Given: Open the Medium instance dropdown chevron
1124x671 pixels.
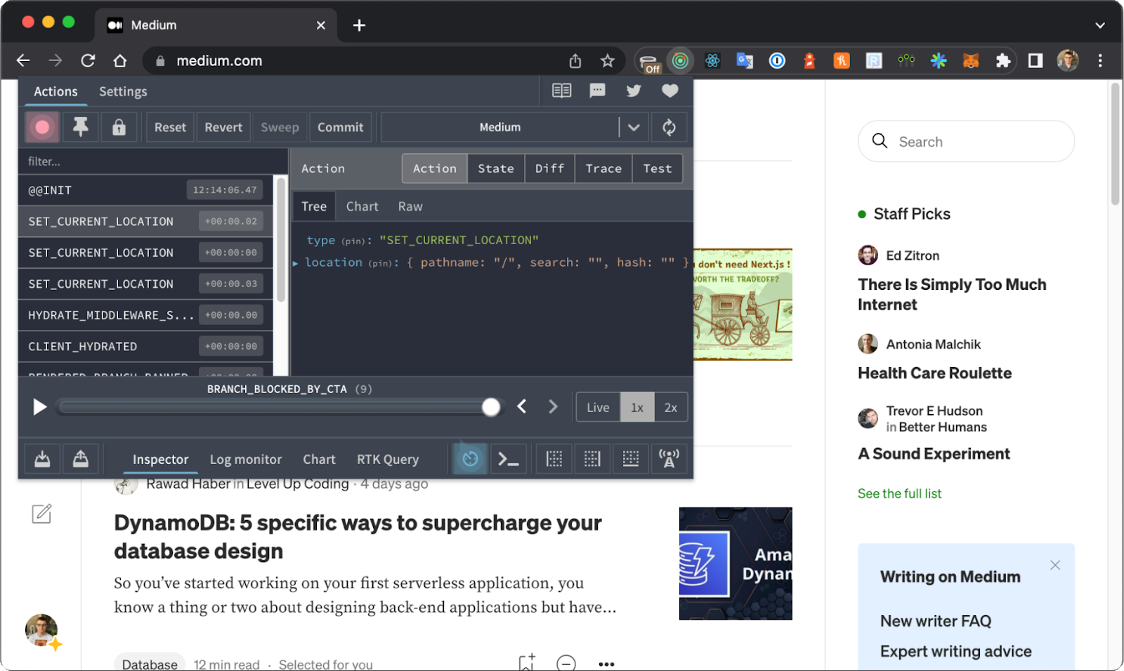Looking at the screenshot, I should tap(634, 127).
